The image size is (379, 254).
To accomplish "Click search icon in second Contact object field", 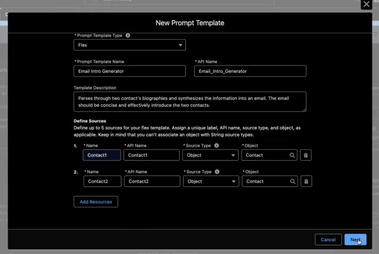I will point(292,182).
